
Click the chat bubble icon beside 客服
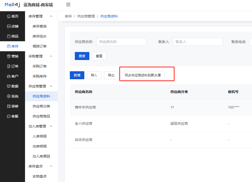coord(9,116)
